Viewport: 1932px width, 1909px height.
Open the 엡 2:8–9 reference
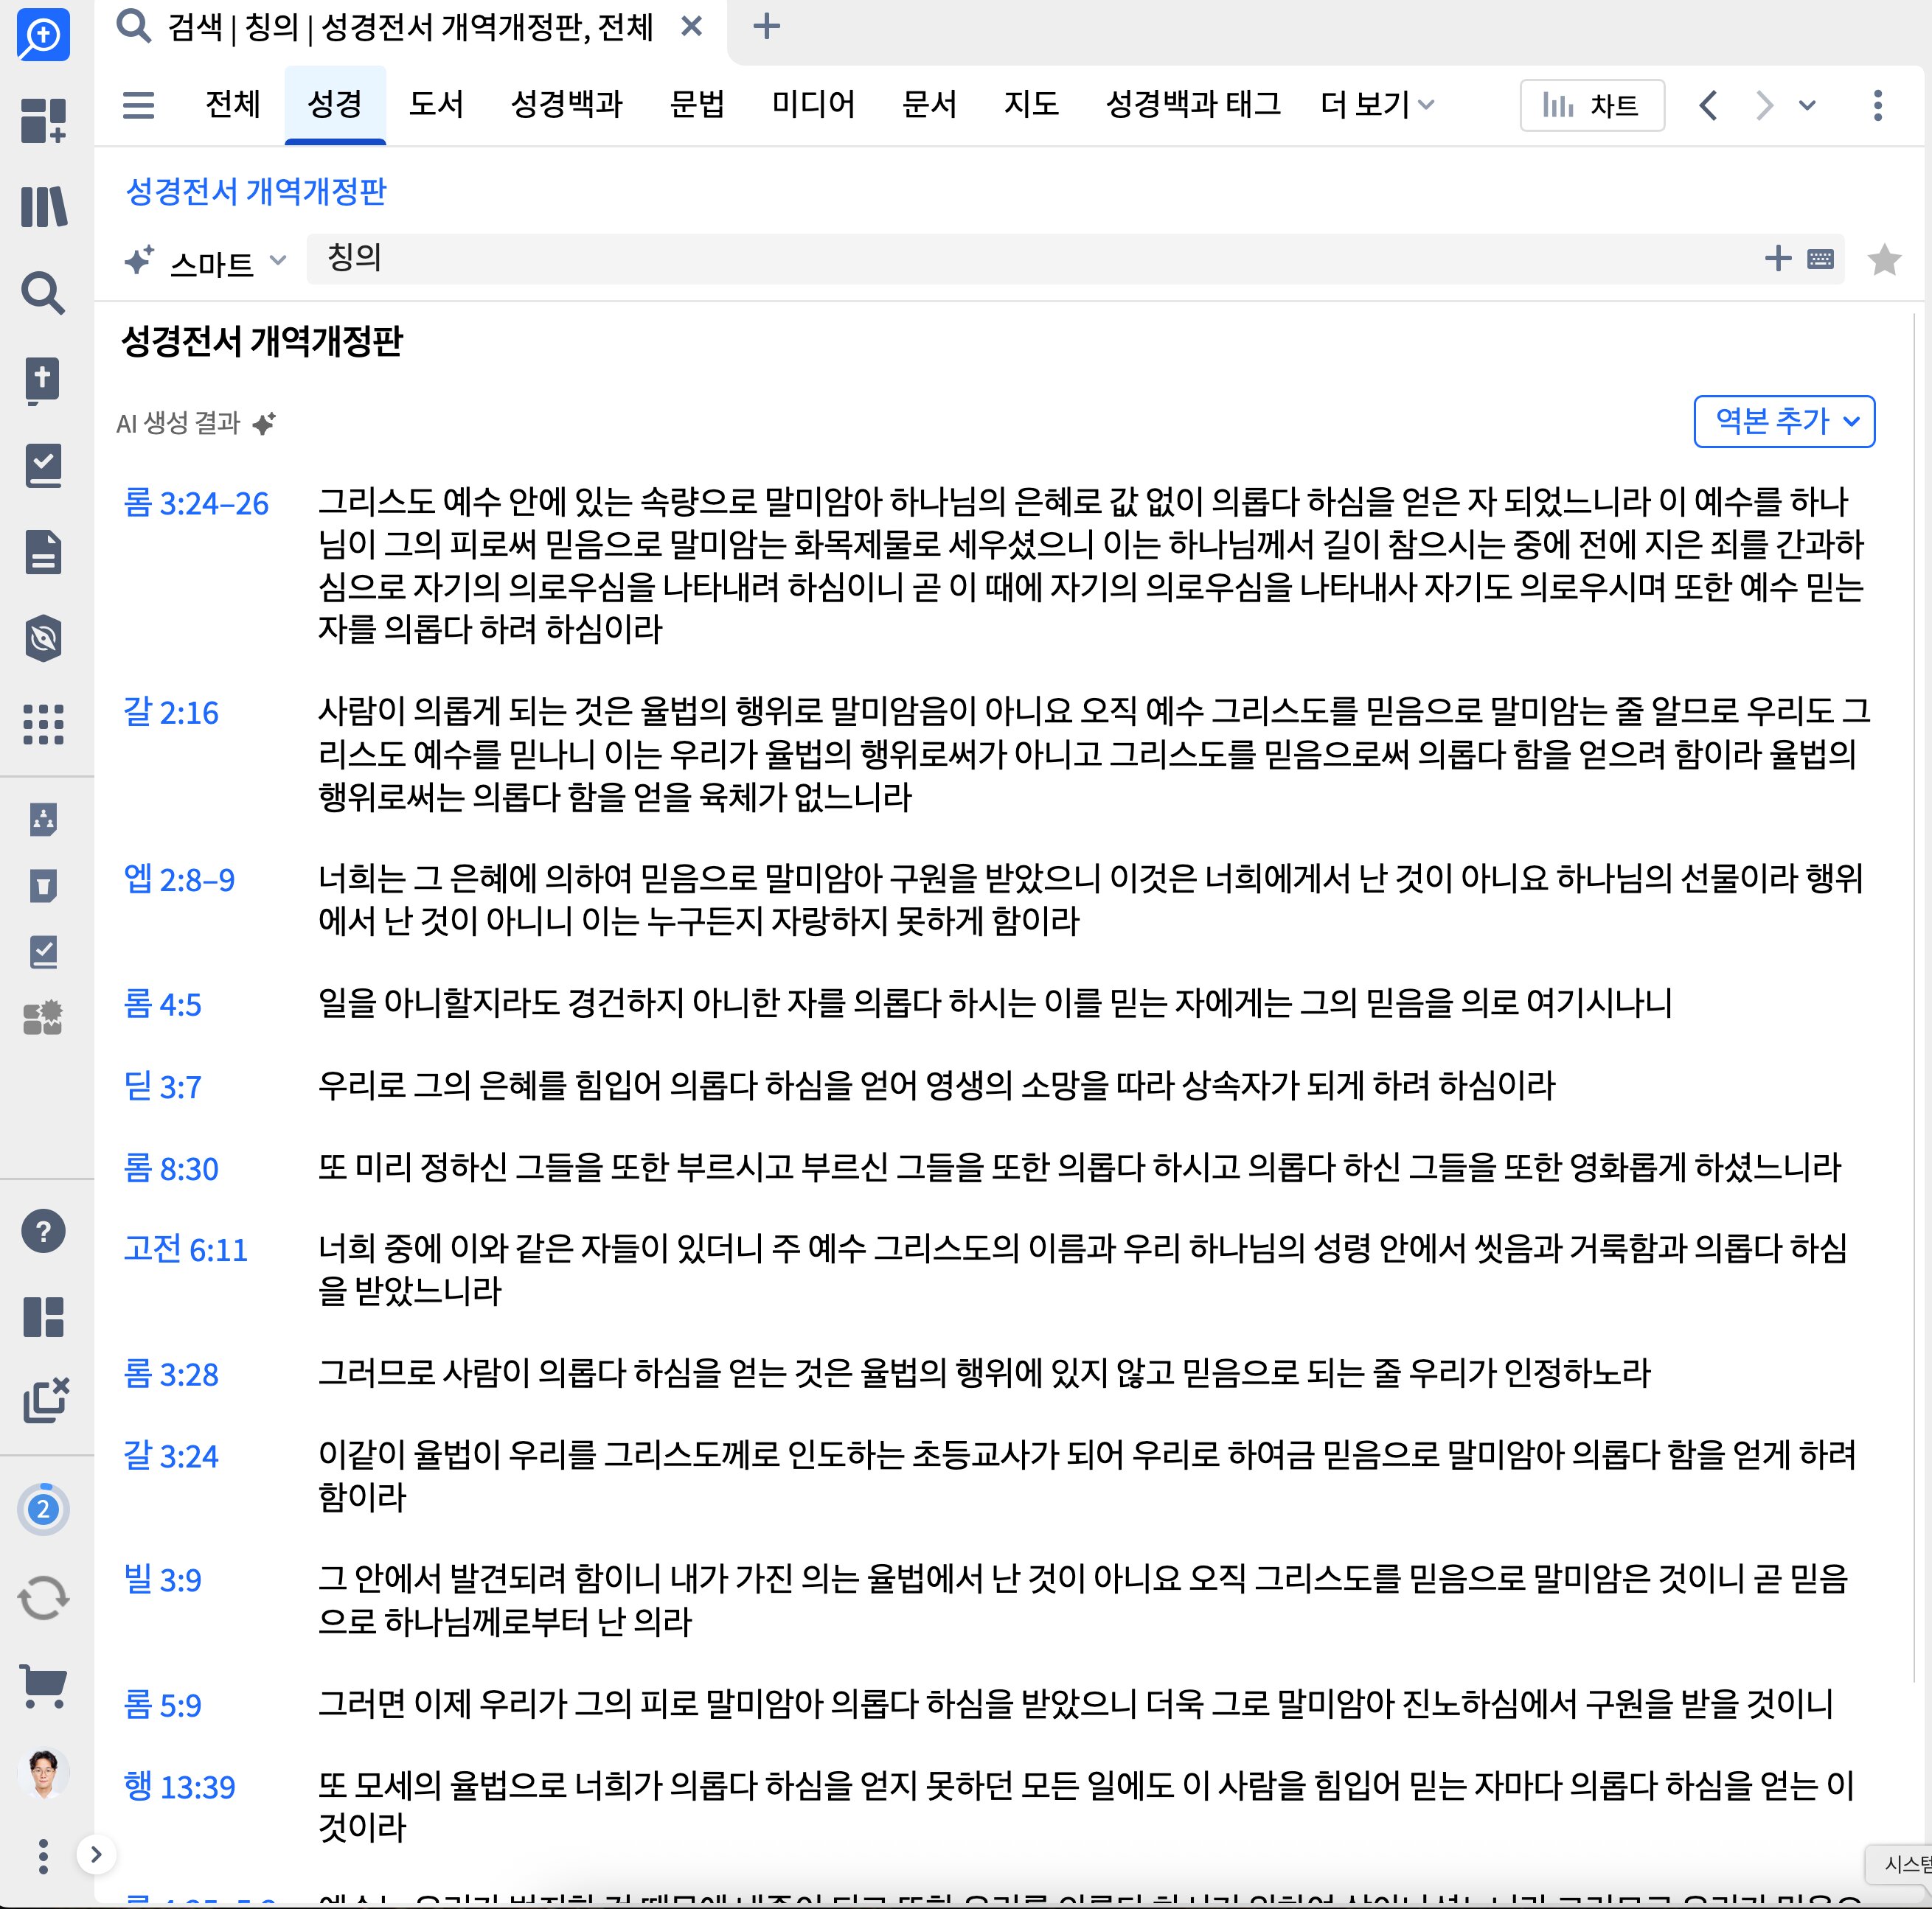coord(179,879)
